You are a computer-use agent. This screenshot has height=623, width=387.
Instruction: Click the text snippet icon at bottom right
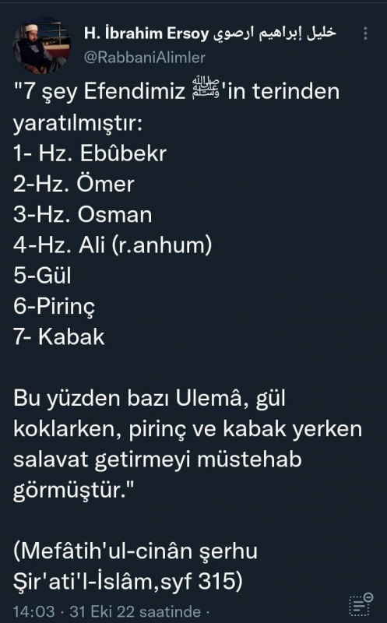pyautogui.click(x=361, y=604)
